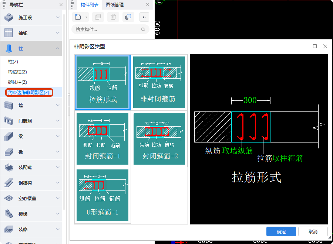
Task: Switch to the 构件列表 tab
Action: pos(90,5)
